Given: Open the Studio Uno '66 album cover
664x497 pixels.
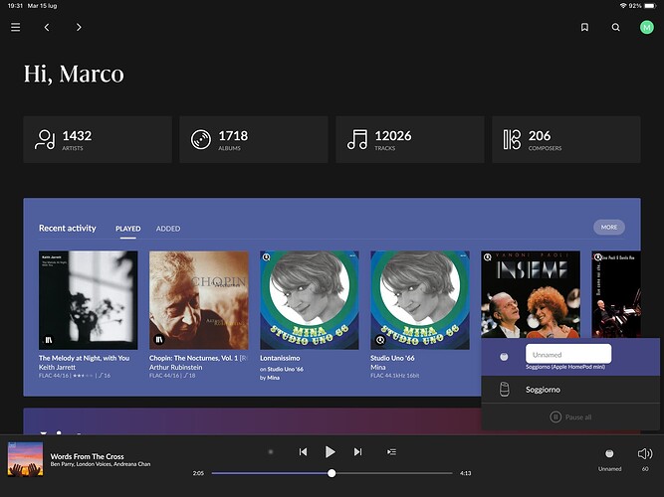Looking at the screenshot, I should click(420, 300).
